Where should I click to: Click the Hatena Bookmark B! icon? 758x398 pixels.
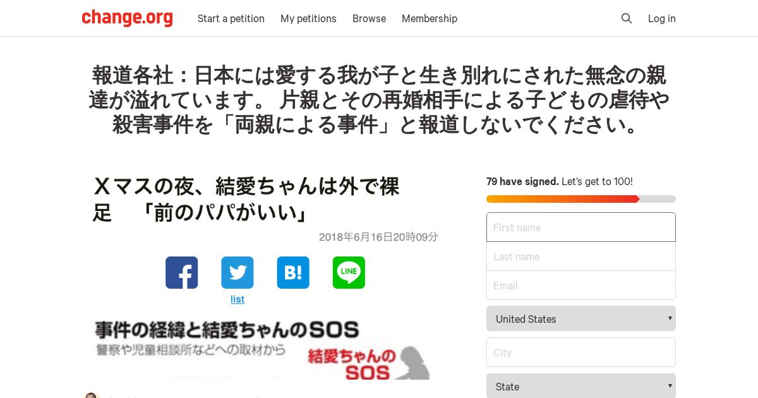293,273
